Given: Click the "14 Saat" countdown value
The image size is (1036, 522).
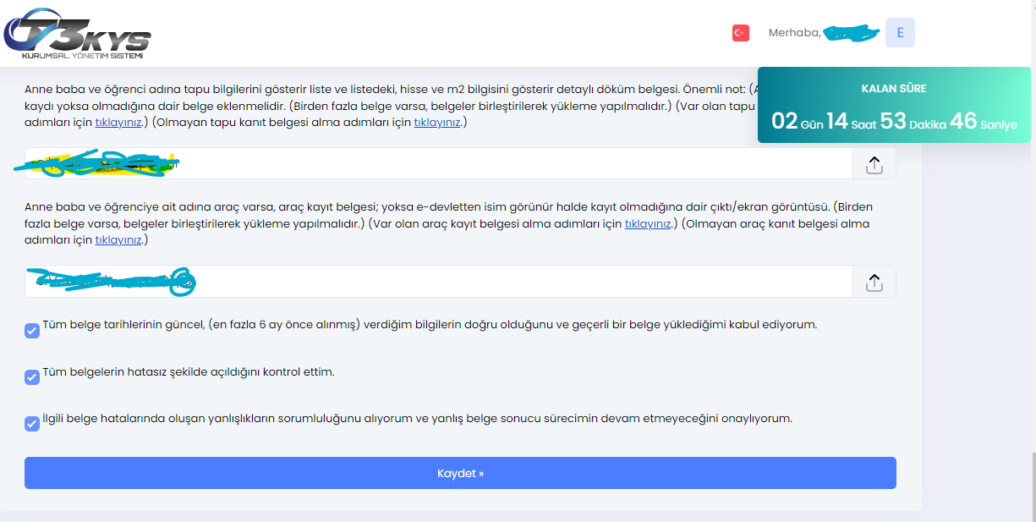Looking at the screenshot, I should (x=851, y=122).
